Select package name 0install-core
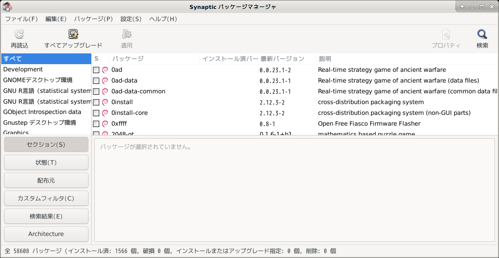499x258 pixels. pyautogui.click(x=129, y=113)
